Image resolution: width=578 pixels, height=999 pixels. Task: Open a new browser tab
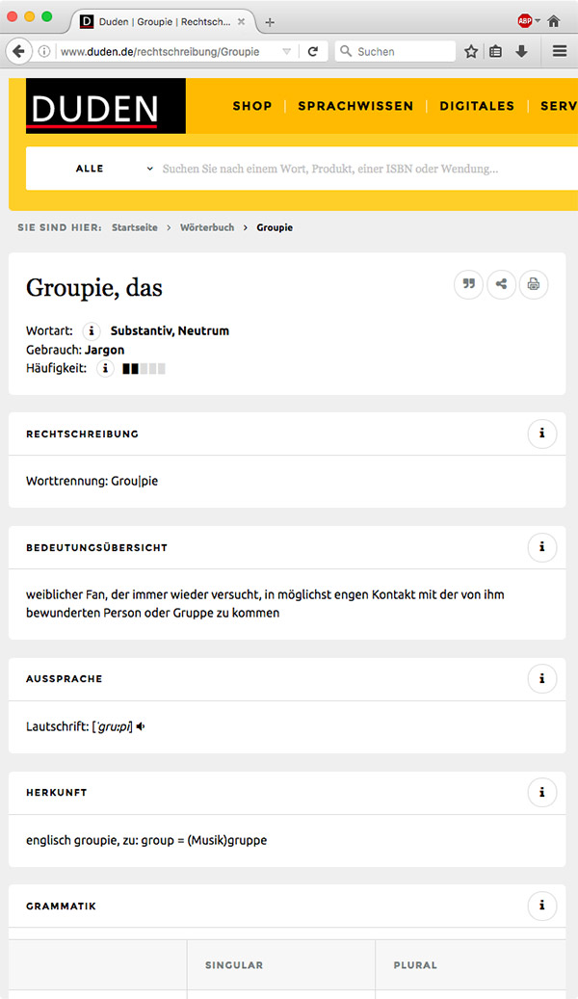[270, 22]
